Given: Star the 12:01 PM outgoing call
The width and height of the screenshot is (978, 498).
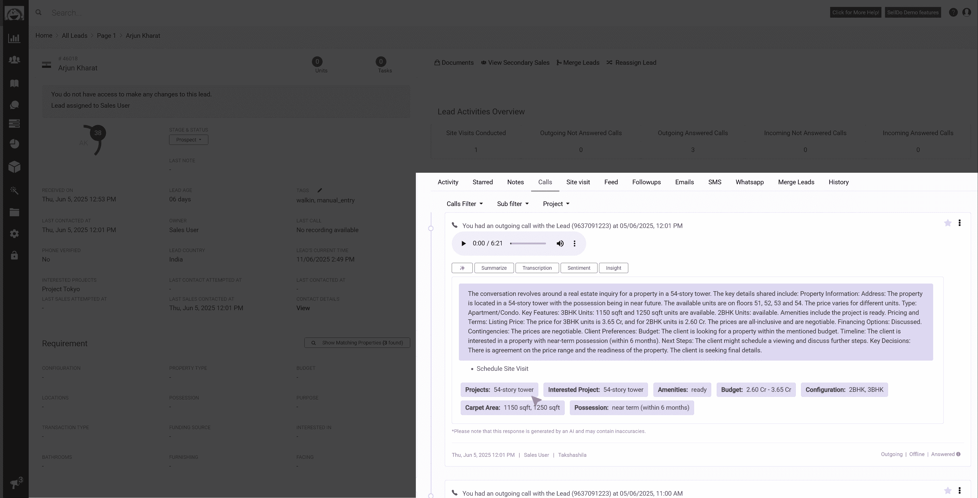Looking at the screenshot, I should click(948, 223).
